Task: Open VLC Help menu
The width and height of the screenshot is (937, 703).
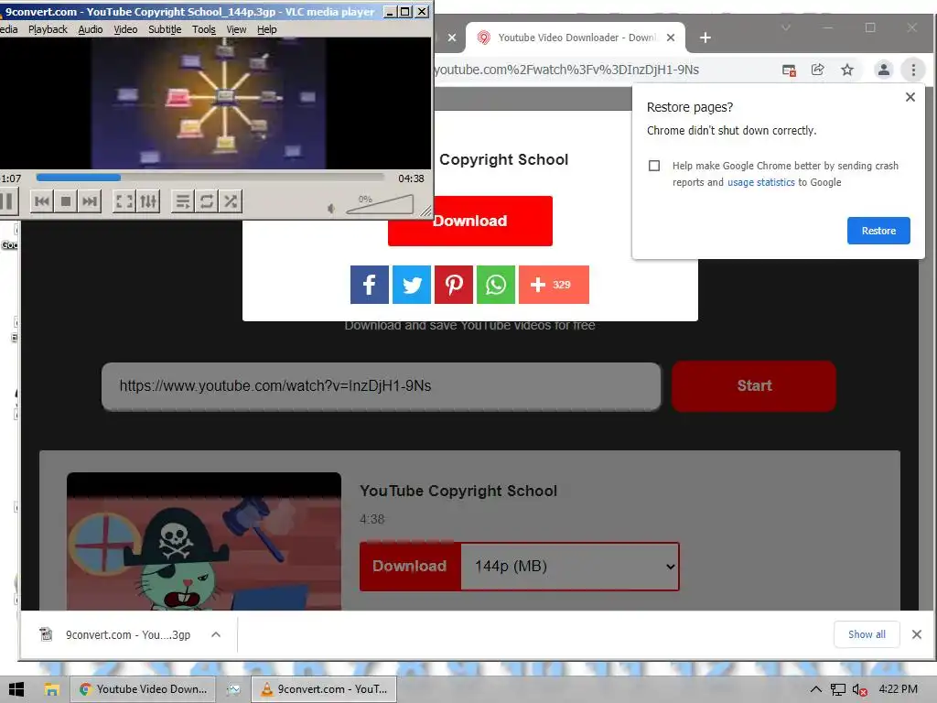Action: (266, 29)
